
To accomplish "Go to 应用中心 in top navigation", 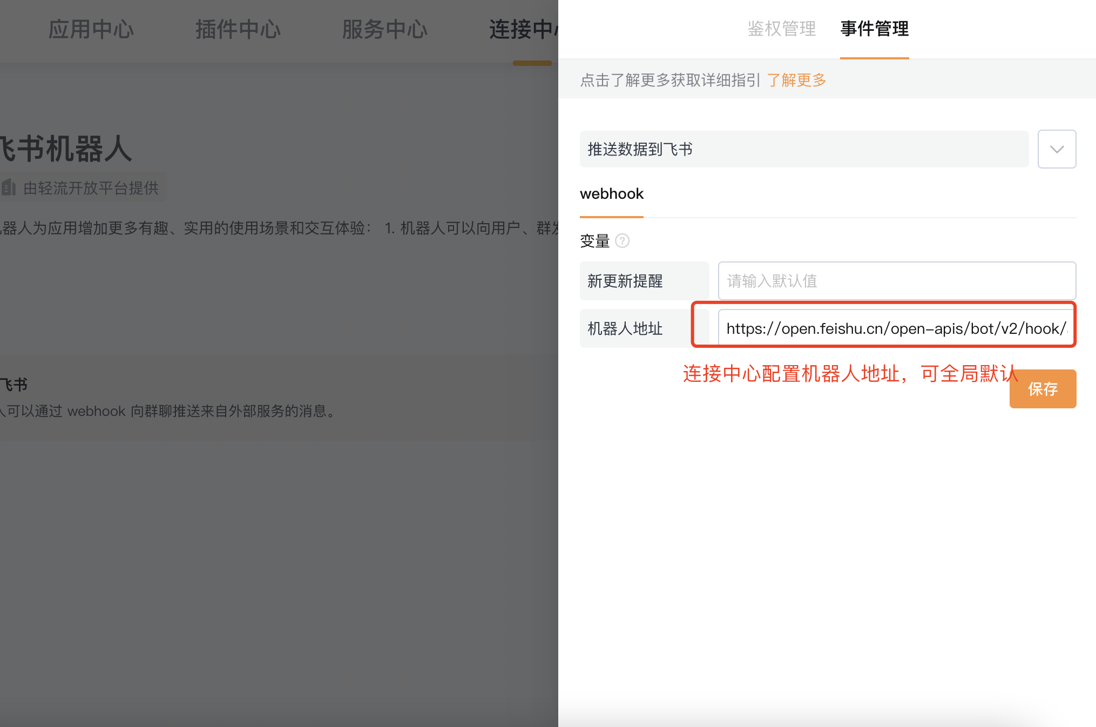I will pyautogui.click(x=91, y=29).
